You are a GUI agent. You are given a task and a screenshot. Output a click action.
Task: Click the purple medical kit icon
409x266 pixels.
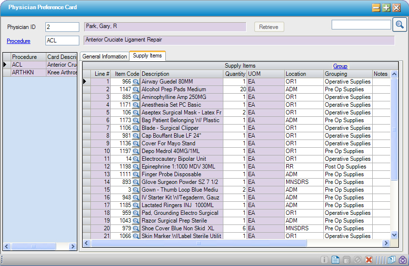pyautogui.click(x=403, y=260)
